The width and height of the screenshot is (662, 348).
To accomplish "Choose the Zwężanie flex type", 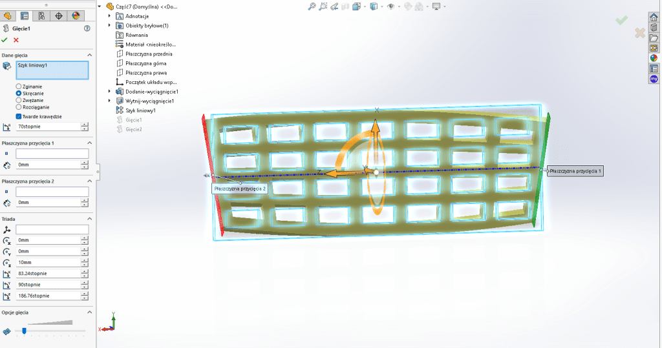I will (x=19, y=100).
